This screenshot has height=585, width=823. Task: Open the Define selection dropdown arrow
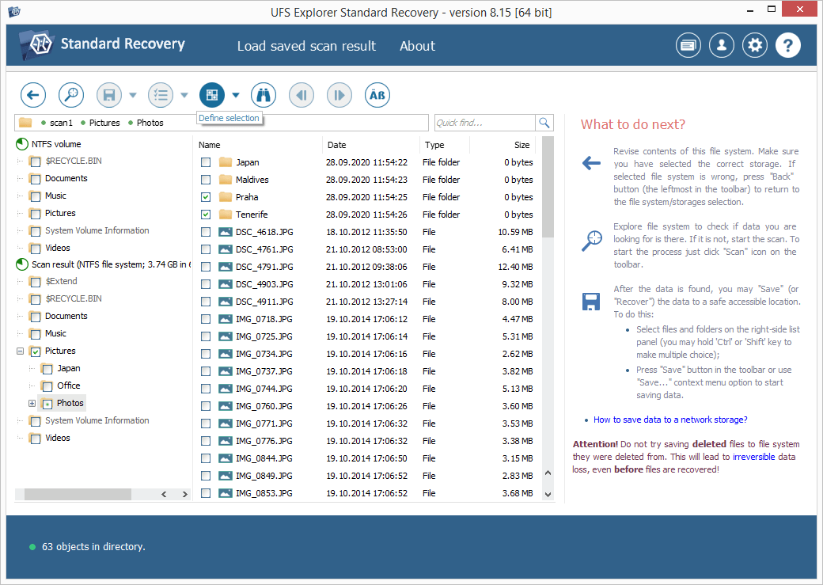click(x=236, y=95)
